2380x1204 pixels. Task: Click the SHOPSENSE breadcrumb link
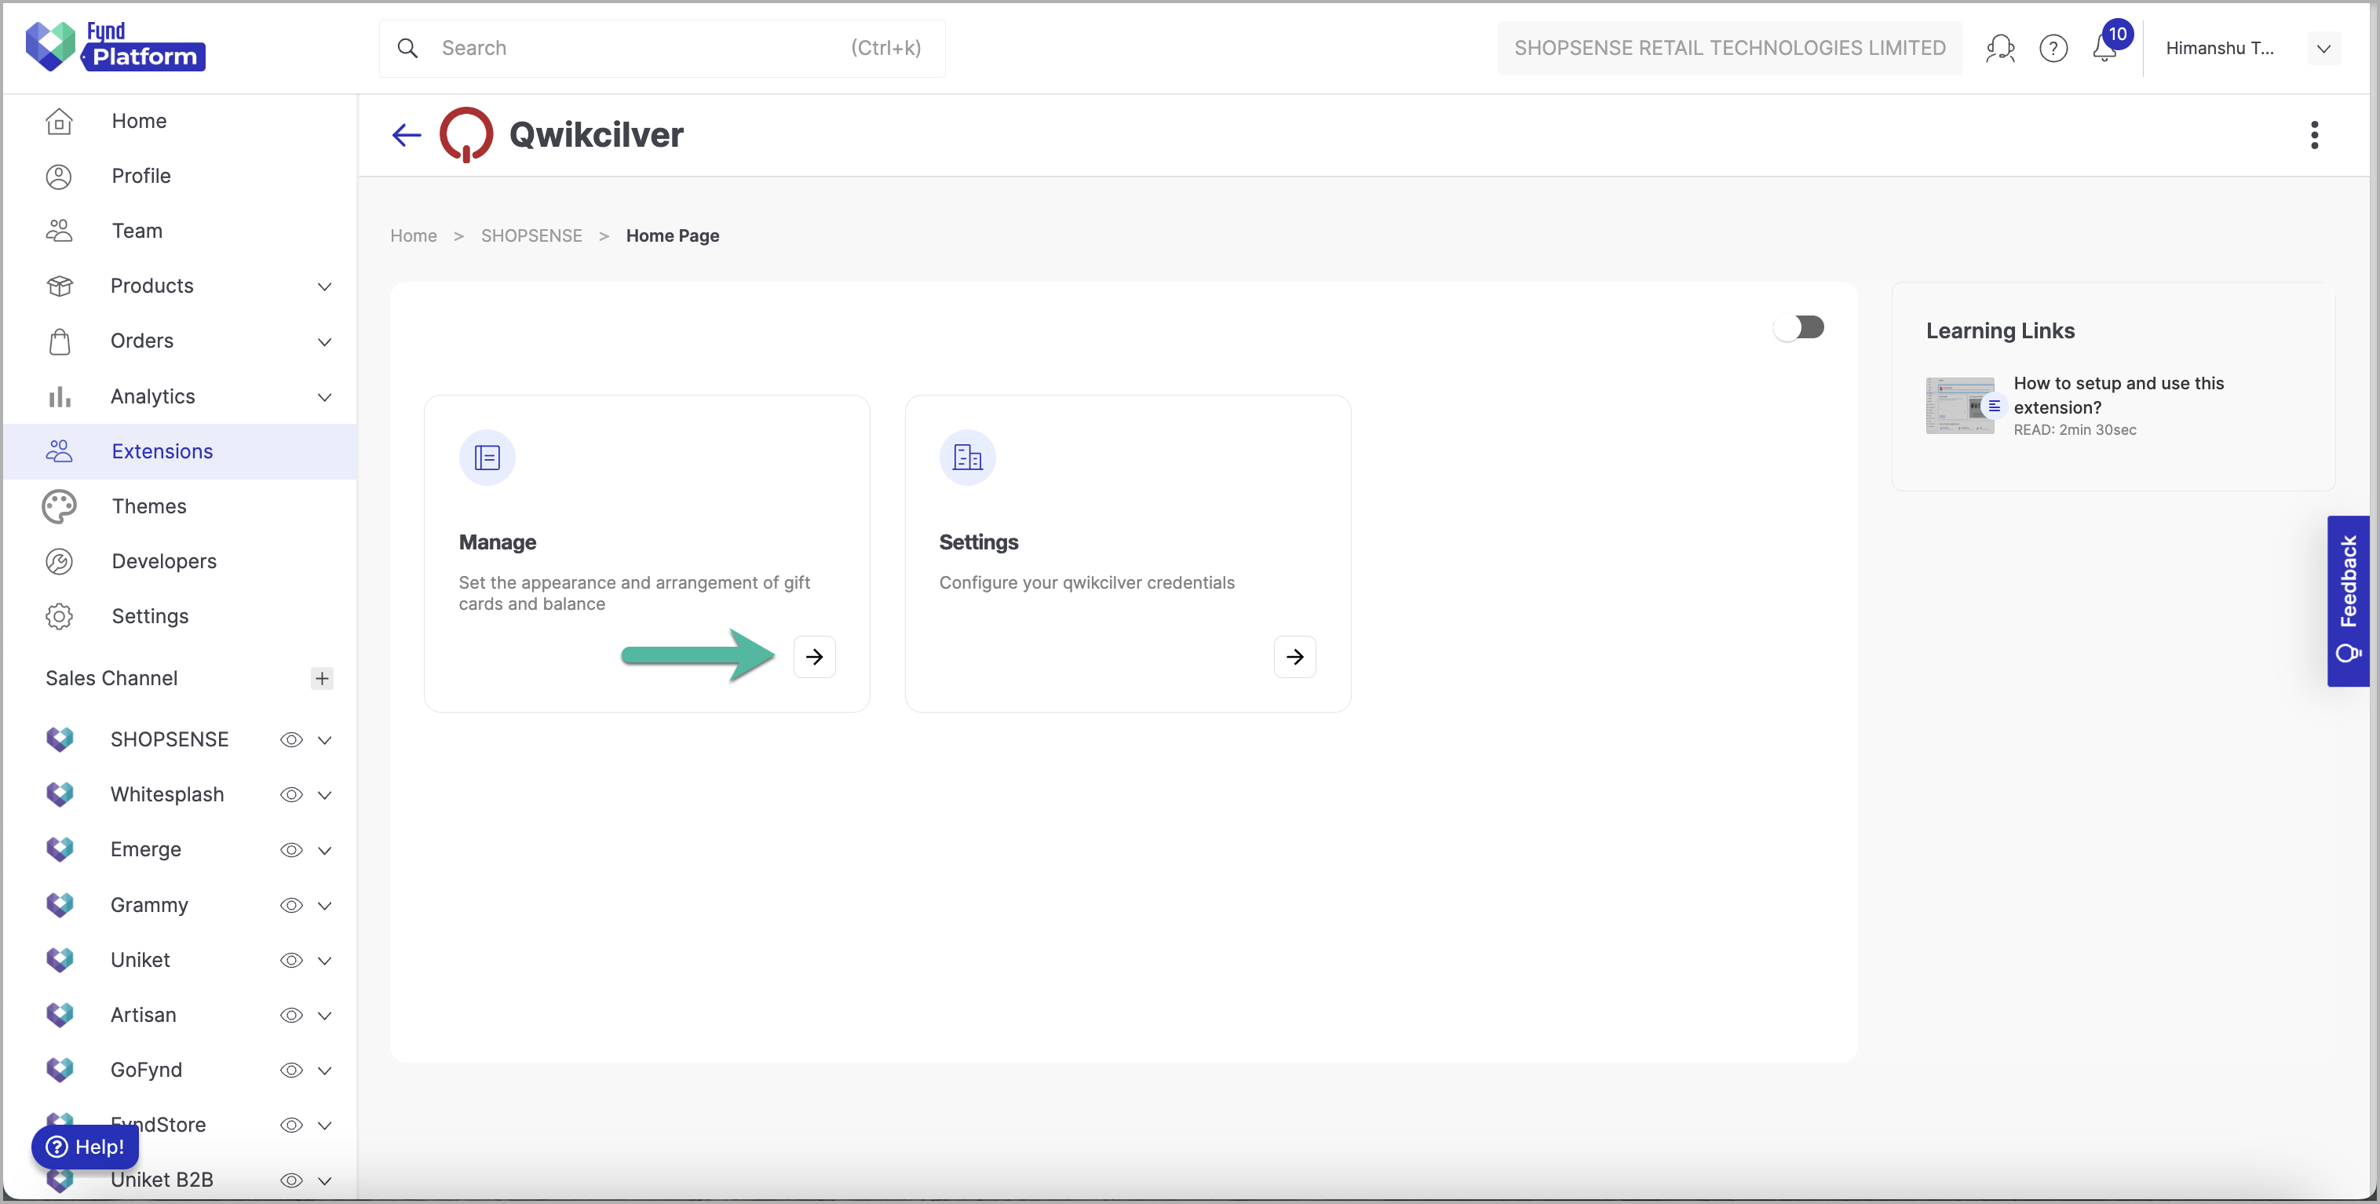[531, 235]
